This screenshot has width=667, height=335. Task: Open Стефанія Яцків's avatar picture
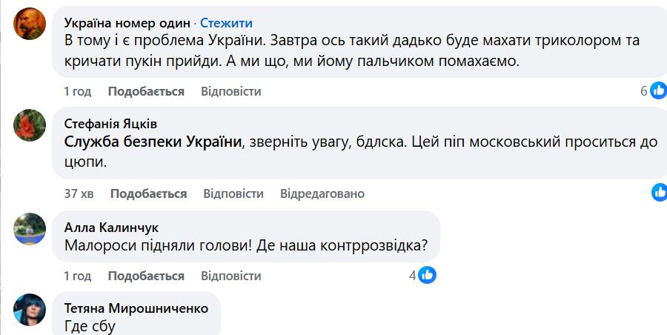coord(30,124)
